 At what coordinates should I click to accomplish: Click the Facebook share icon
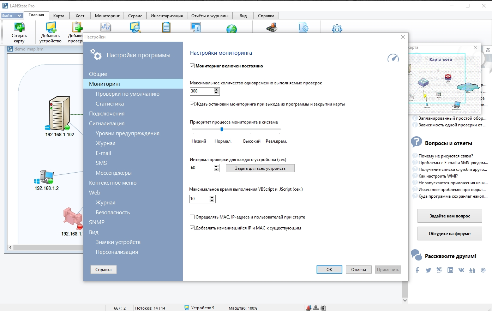417,270
